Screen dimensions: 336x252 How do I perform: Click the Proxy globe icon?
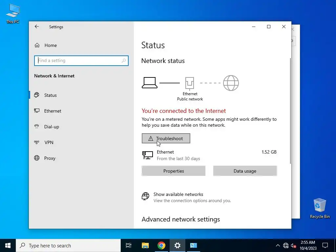coord(37,158)
